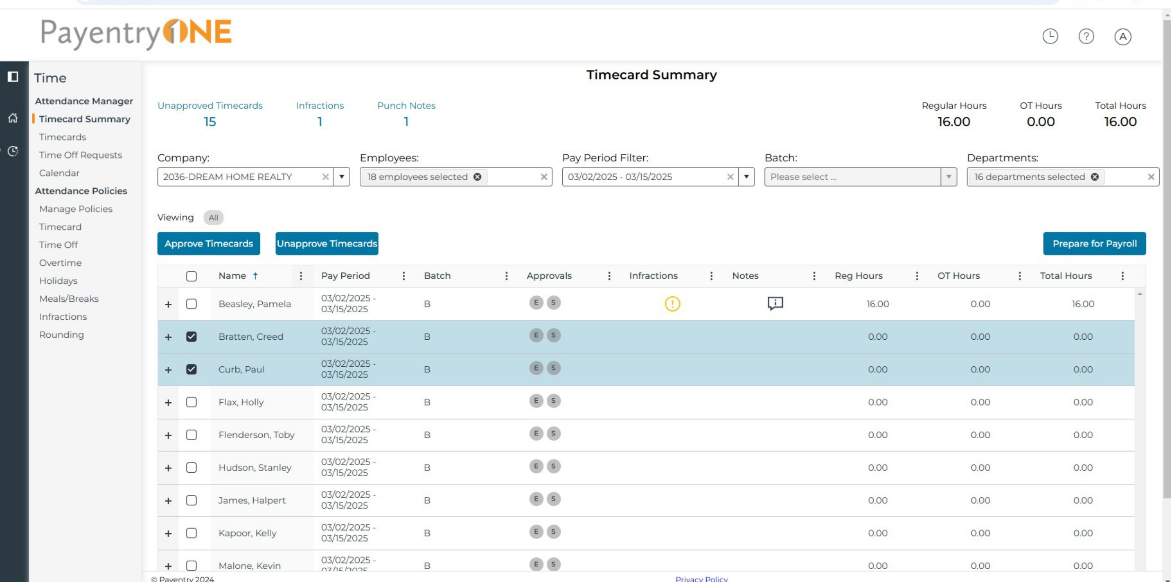Screen dimensions: 1171x582
Task: Open Reg Hours column options menu
Action: coord(916,276)
